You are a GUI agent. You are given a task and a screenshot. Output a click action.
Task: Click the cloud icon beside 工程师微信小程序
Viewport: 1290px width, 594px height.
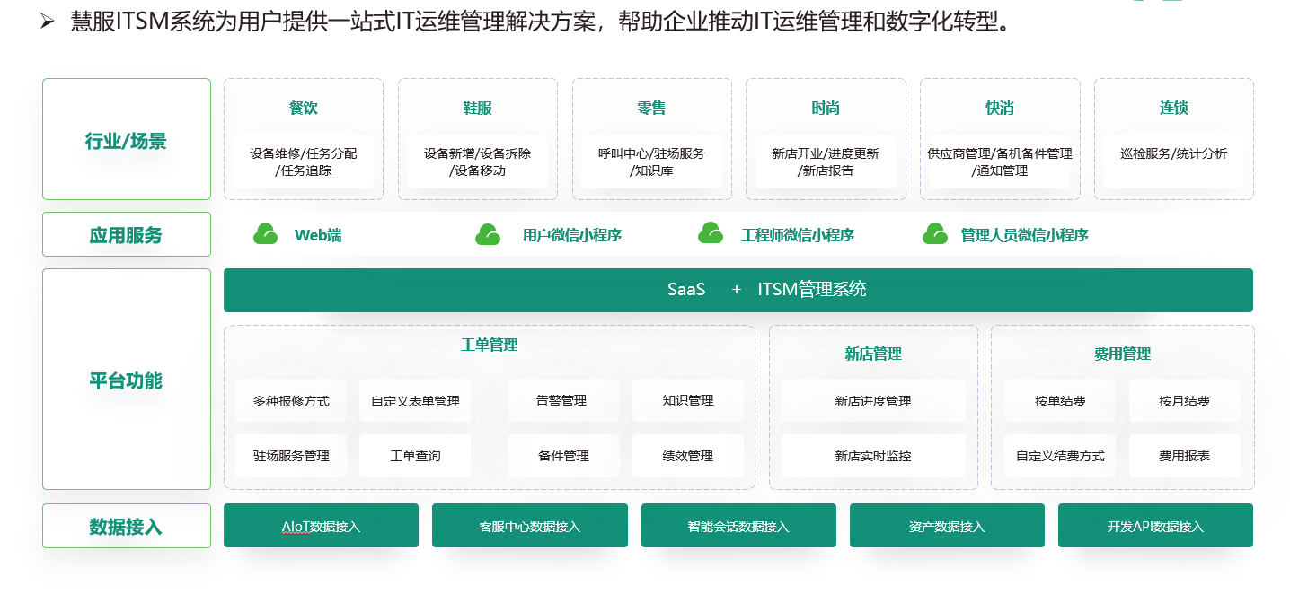pyautogui.click(x=710, y=233)
